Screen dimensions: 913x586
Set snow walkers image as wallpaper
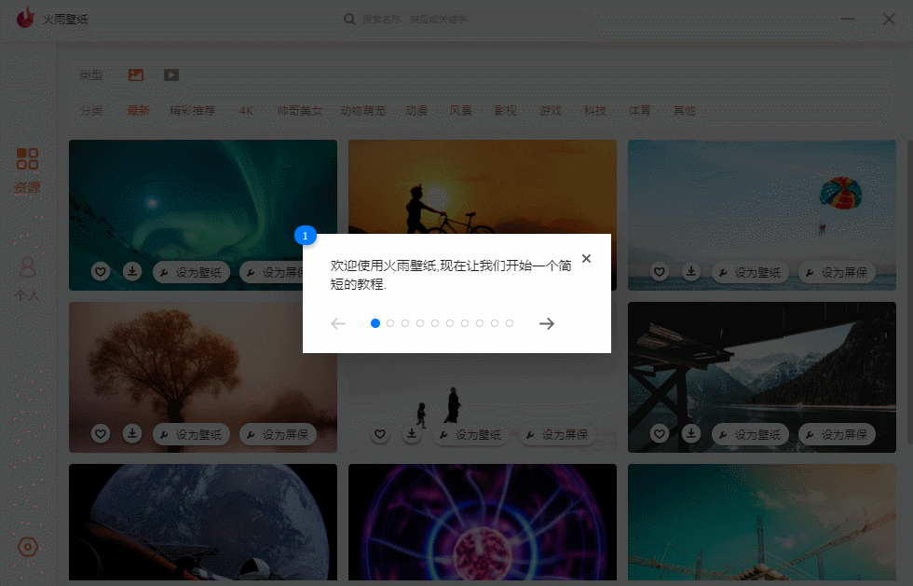[471, 434]
